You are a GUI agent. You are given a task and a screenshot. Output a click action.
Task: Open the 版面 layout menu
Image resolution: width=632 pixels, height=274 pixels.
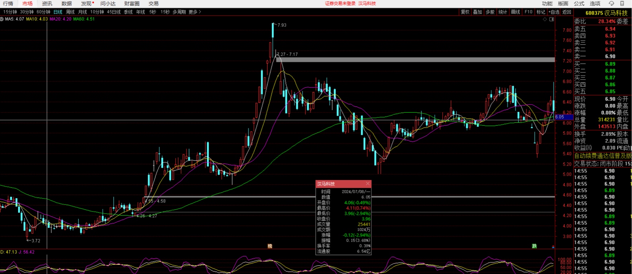pyautogui.click(x=563, y=4)
